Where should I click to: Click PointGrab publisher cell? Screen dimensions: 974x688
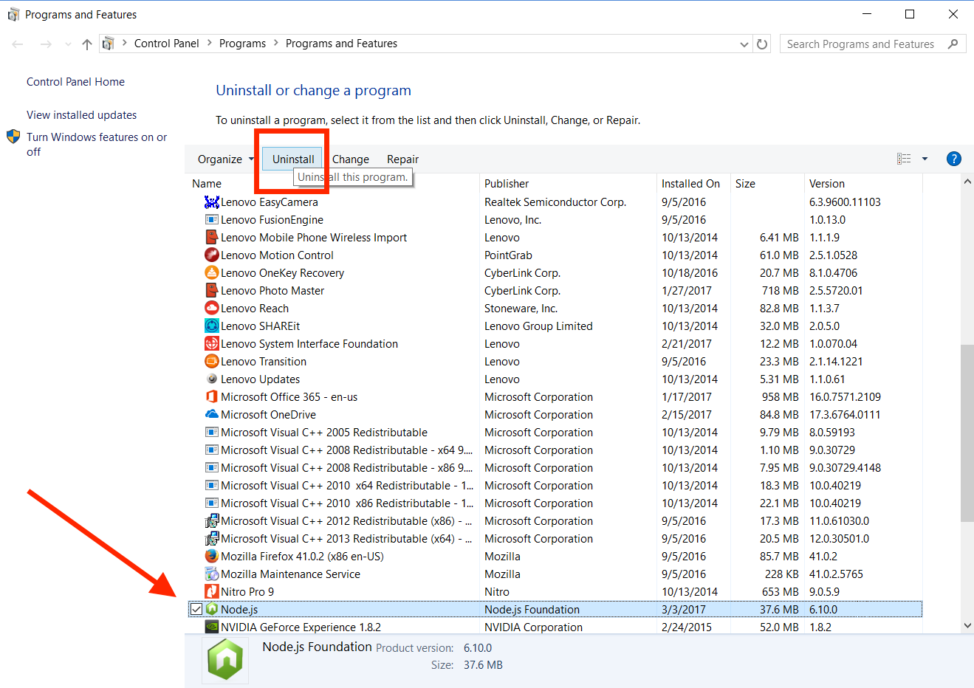point(508,255)
